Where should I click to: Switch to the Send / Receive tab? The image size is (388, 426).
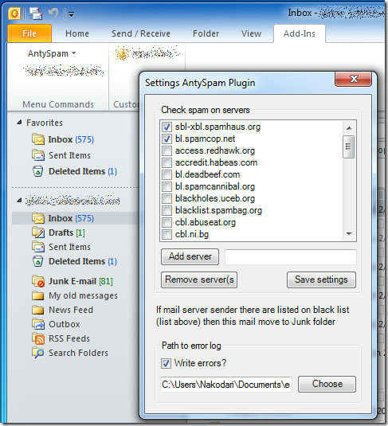(141, 33)
